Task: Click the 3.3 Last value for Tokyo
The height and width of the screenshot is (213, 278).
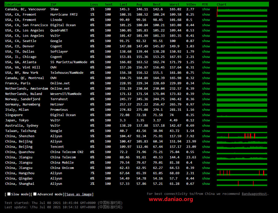Action: [x=123, y=120]
